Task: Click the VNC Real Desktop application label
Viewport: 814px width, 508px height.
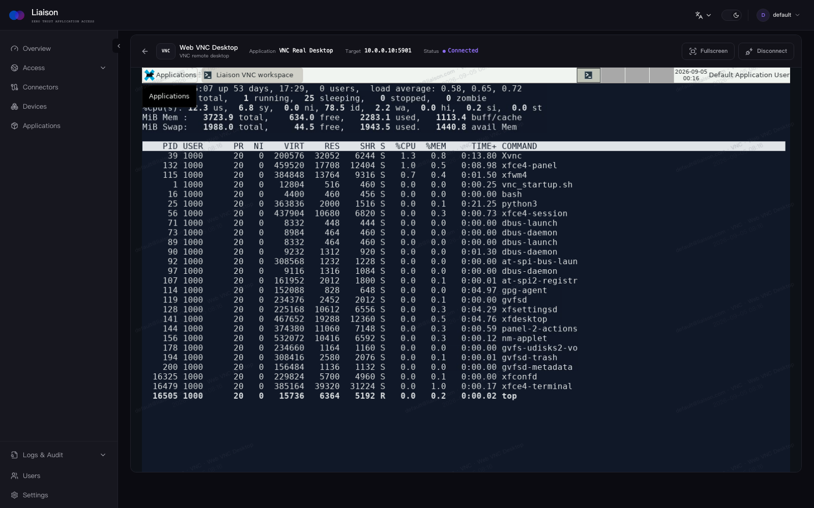Action: [x=306, y=51]
